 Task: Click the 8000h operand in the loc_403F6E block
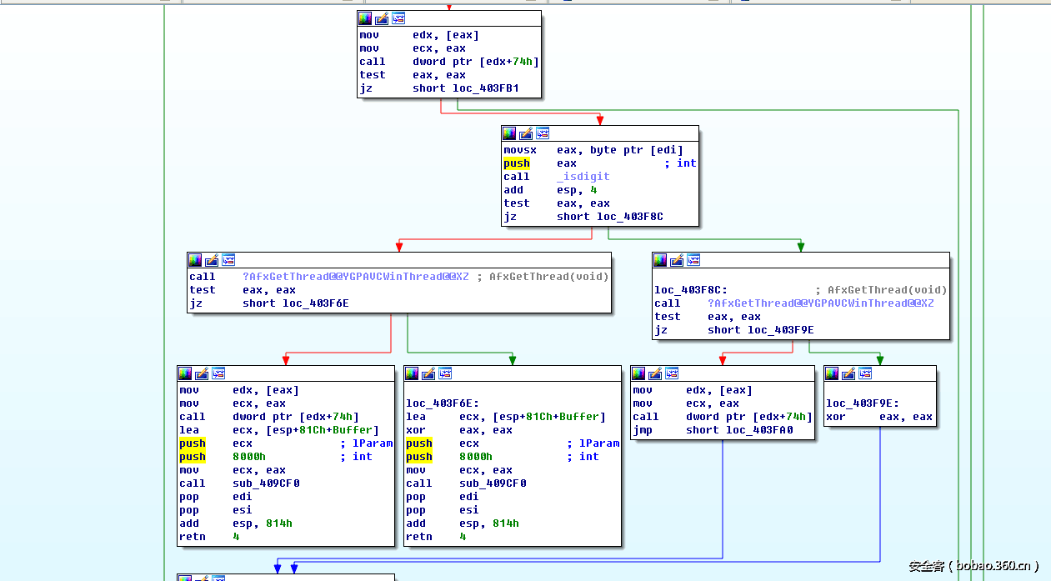tap(475, 457)
